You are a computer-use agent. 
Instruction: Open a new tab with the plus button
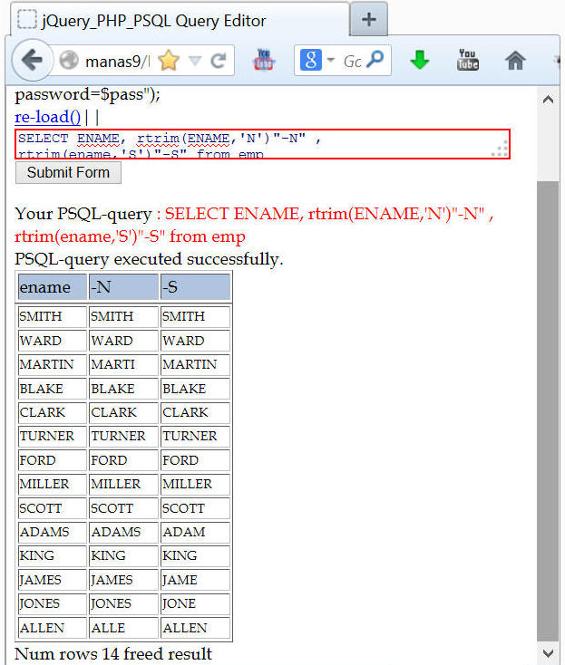(368, 19)
